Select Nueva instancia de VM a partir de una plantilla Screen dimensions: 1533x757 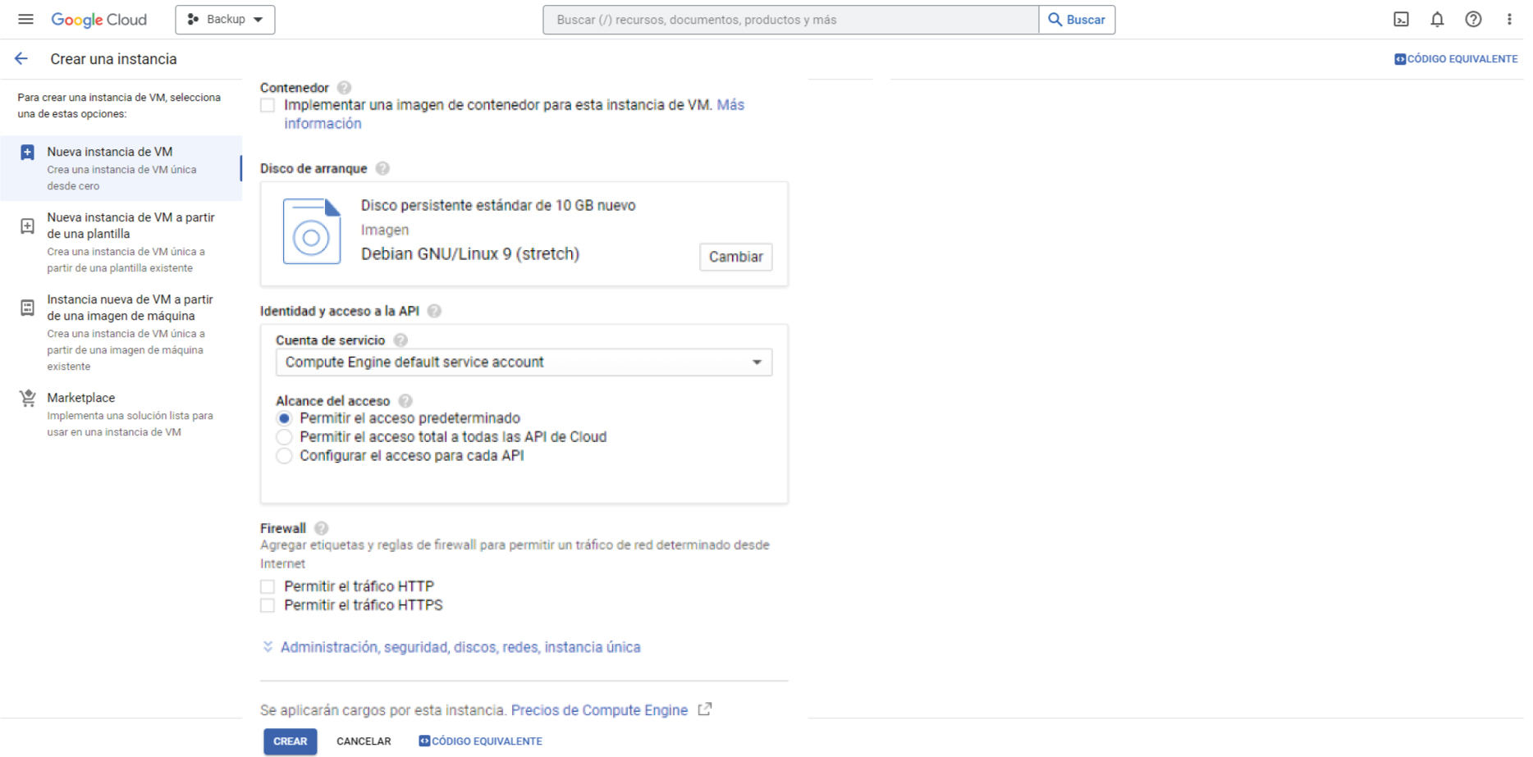(130, 226)
